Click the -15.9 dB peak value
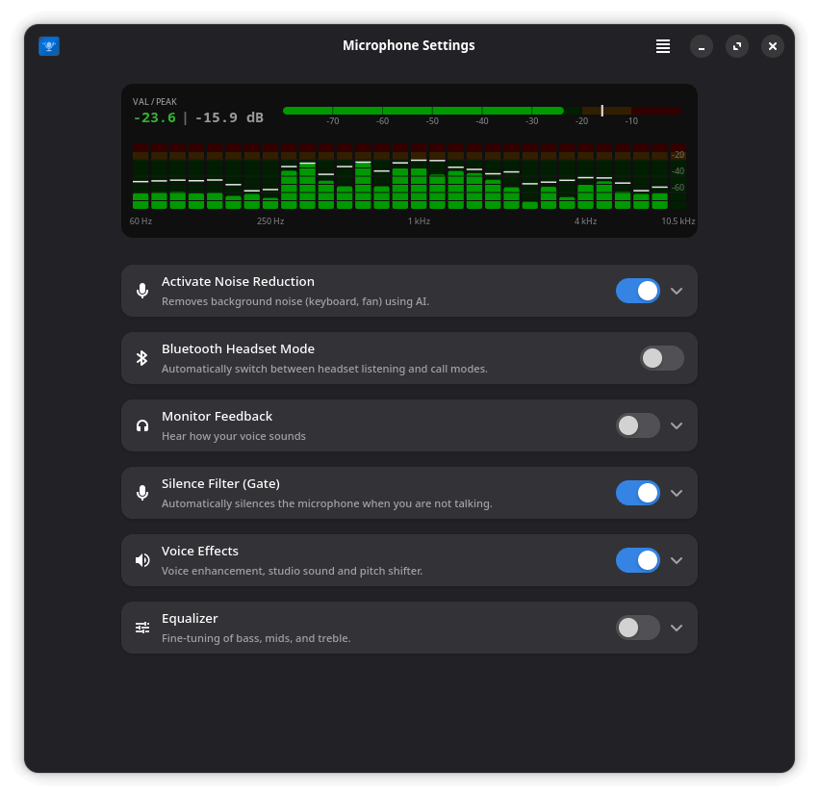819x797 pixels. tap(229, 117)
